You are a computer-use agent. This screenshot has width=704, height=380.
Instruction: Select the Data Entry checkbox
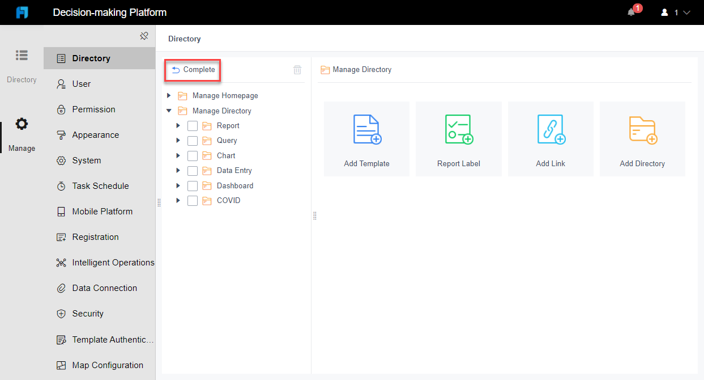(x=193, y=171)
